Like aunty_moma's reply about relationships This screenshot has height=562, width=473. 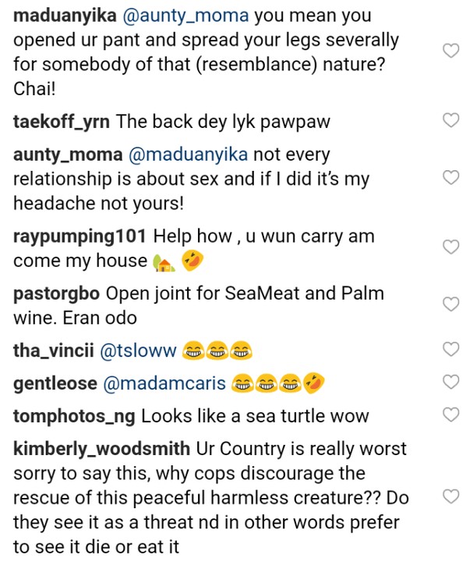point(450,178)
